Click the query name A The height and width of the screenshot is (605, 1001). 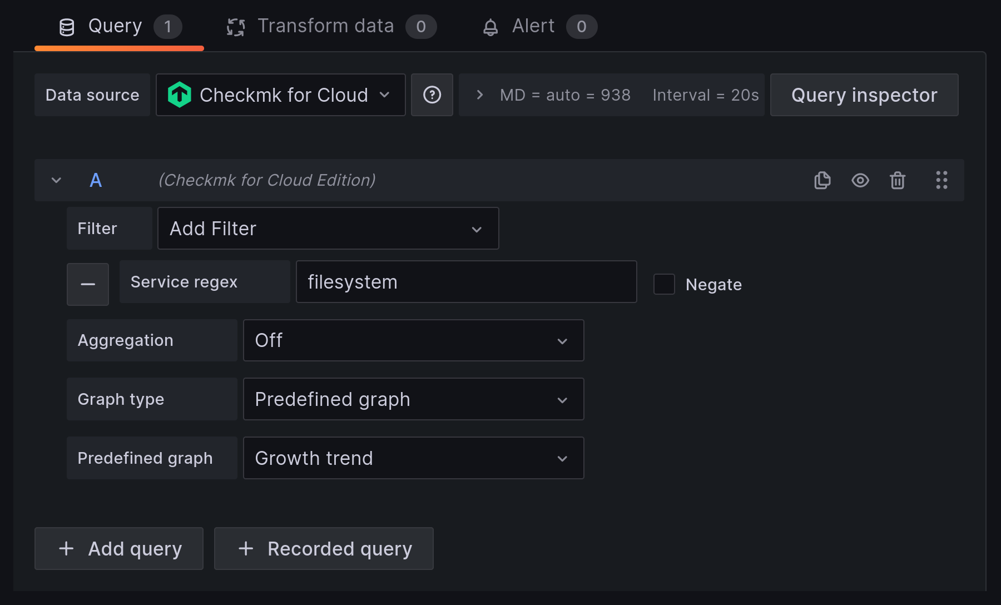pyautogui.click(x=96, y=180)
